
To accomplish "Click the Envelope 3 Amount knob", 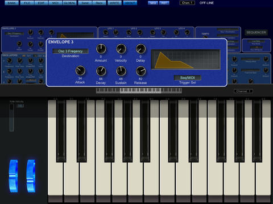I will pos(101,49).
